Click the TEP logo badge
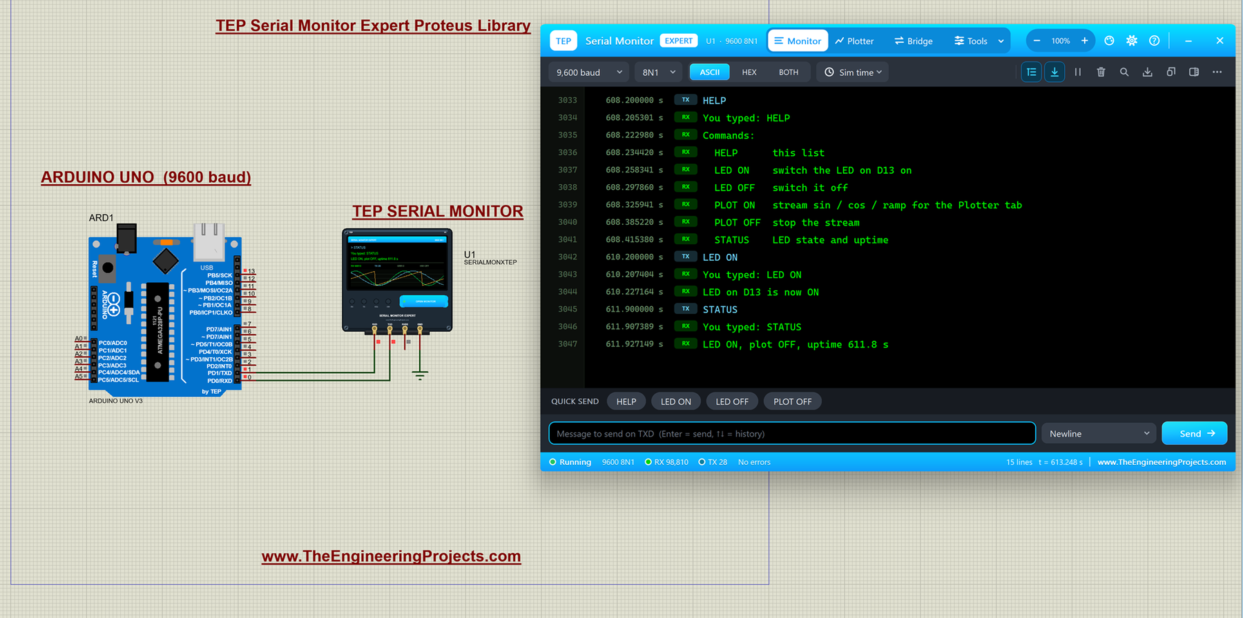 click(563, 41)
